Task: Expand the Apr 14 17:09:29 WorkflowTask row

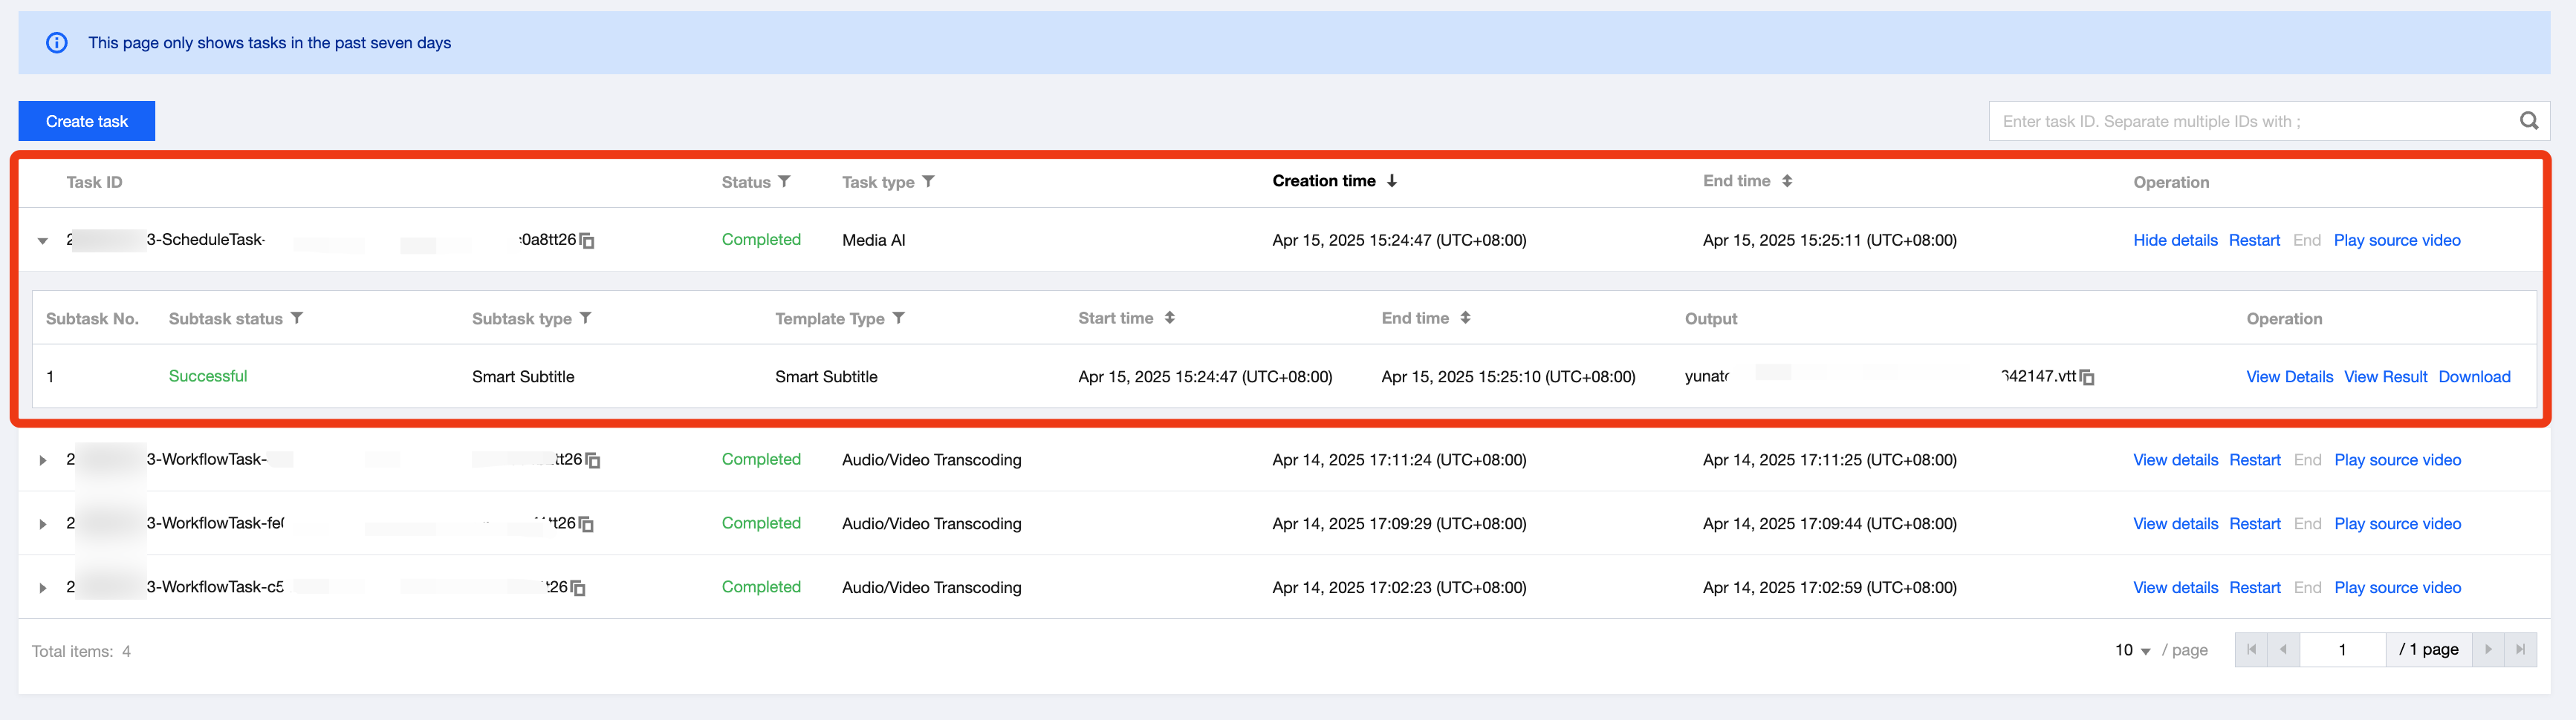Action: pyautogui.click(x=43, y=524)
